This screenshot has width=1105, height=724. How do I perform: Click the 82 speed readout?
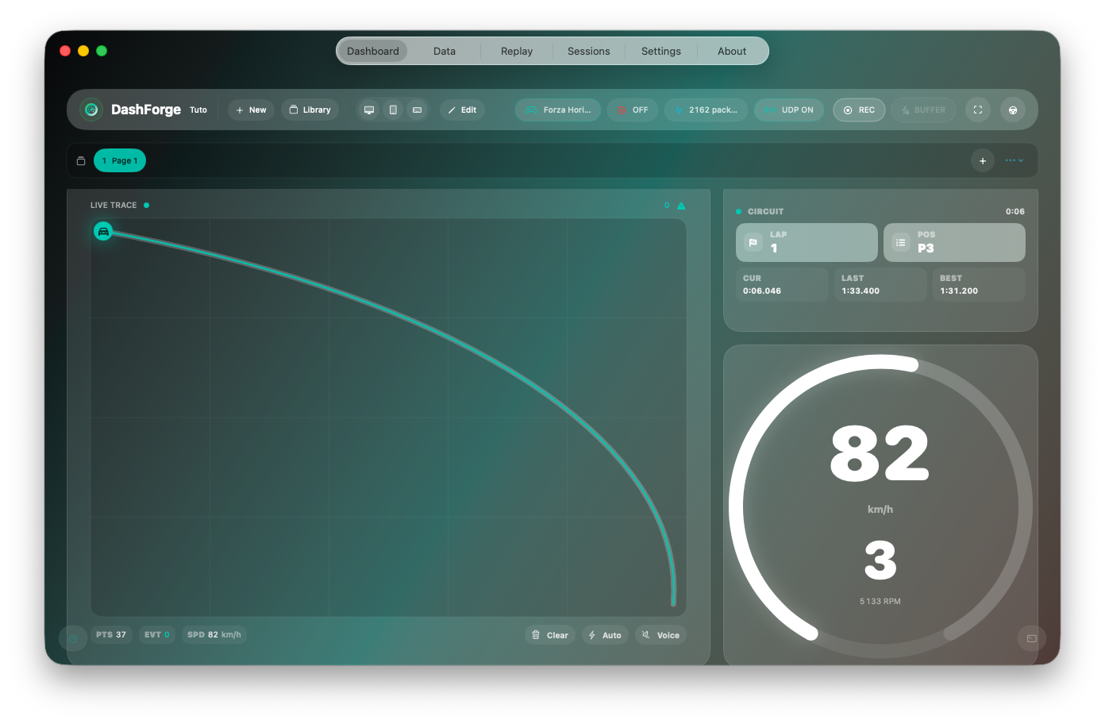pos(880,452)
